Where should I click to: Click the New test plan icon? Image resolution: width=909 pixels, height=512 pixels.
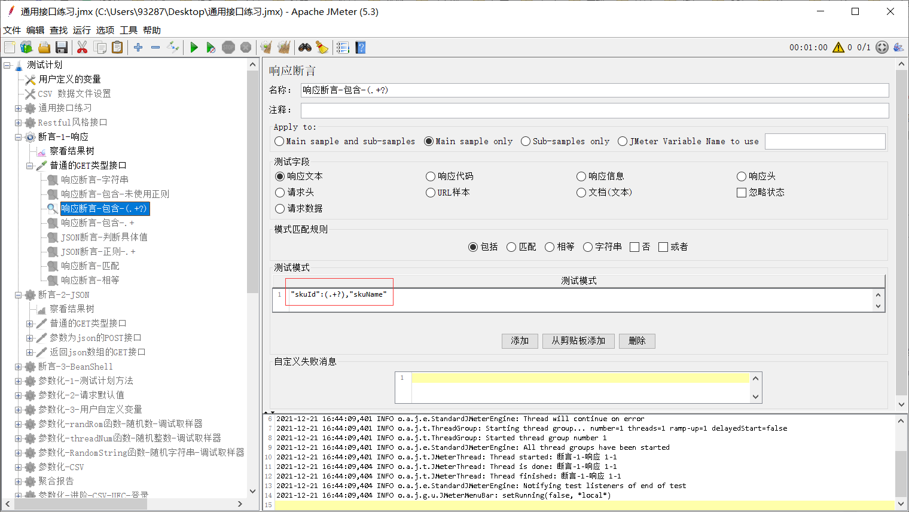pos(10,47)
